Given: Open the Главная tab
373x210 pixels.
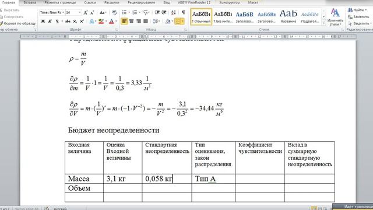Looking at the screenshot, I should [9, 2].
